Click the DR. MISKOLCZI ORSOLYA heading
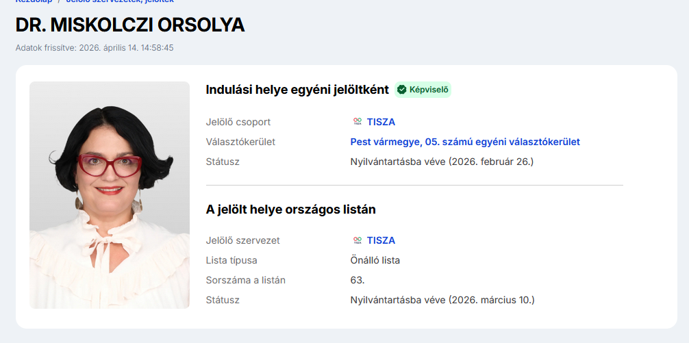This screenshot has height=343, width=689. (130, 25)
